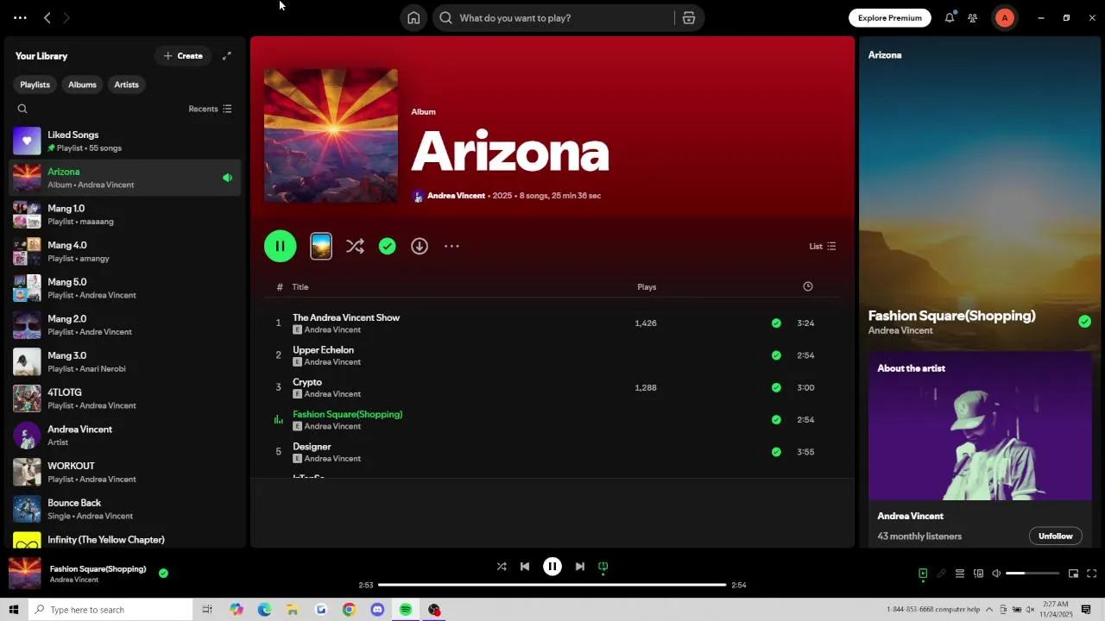Open 4TLOTG playlist
Screen dimensions: 1105x621
(125, 398)
